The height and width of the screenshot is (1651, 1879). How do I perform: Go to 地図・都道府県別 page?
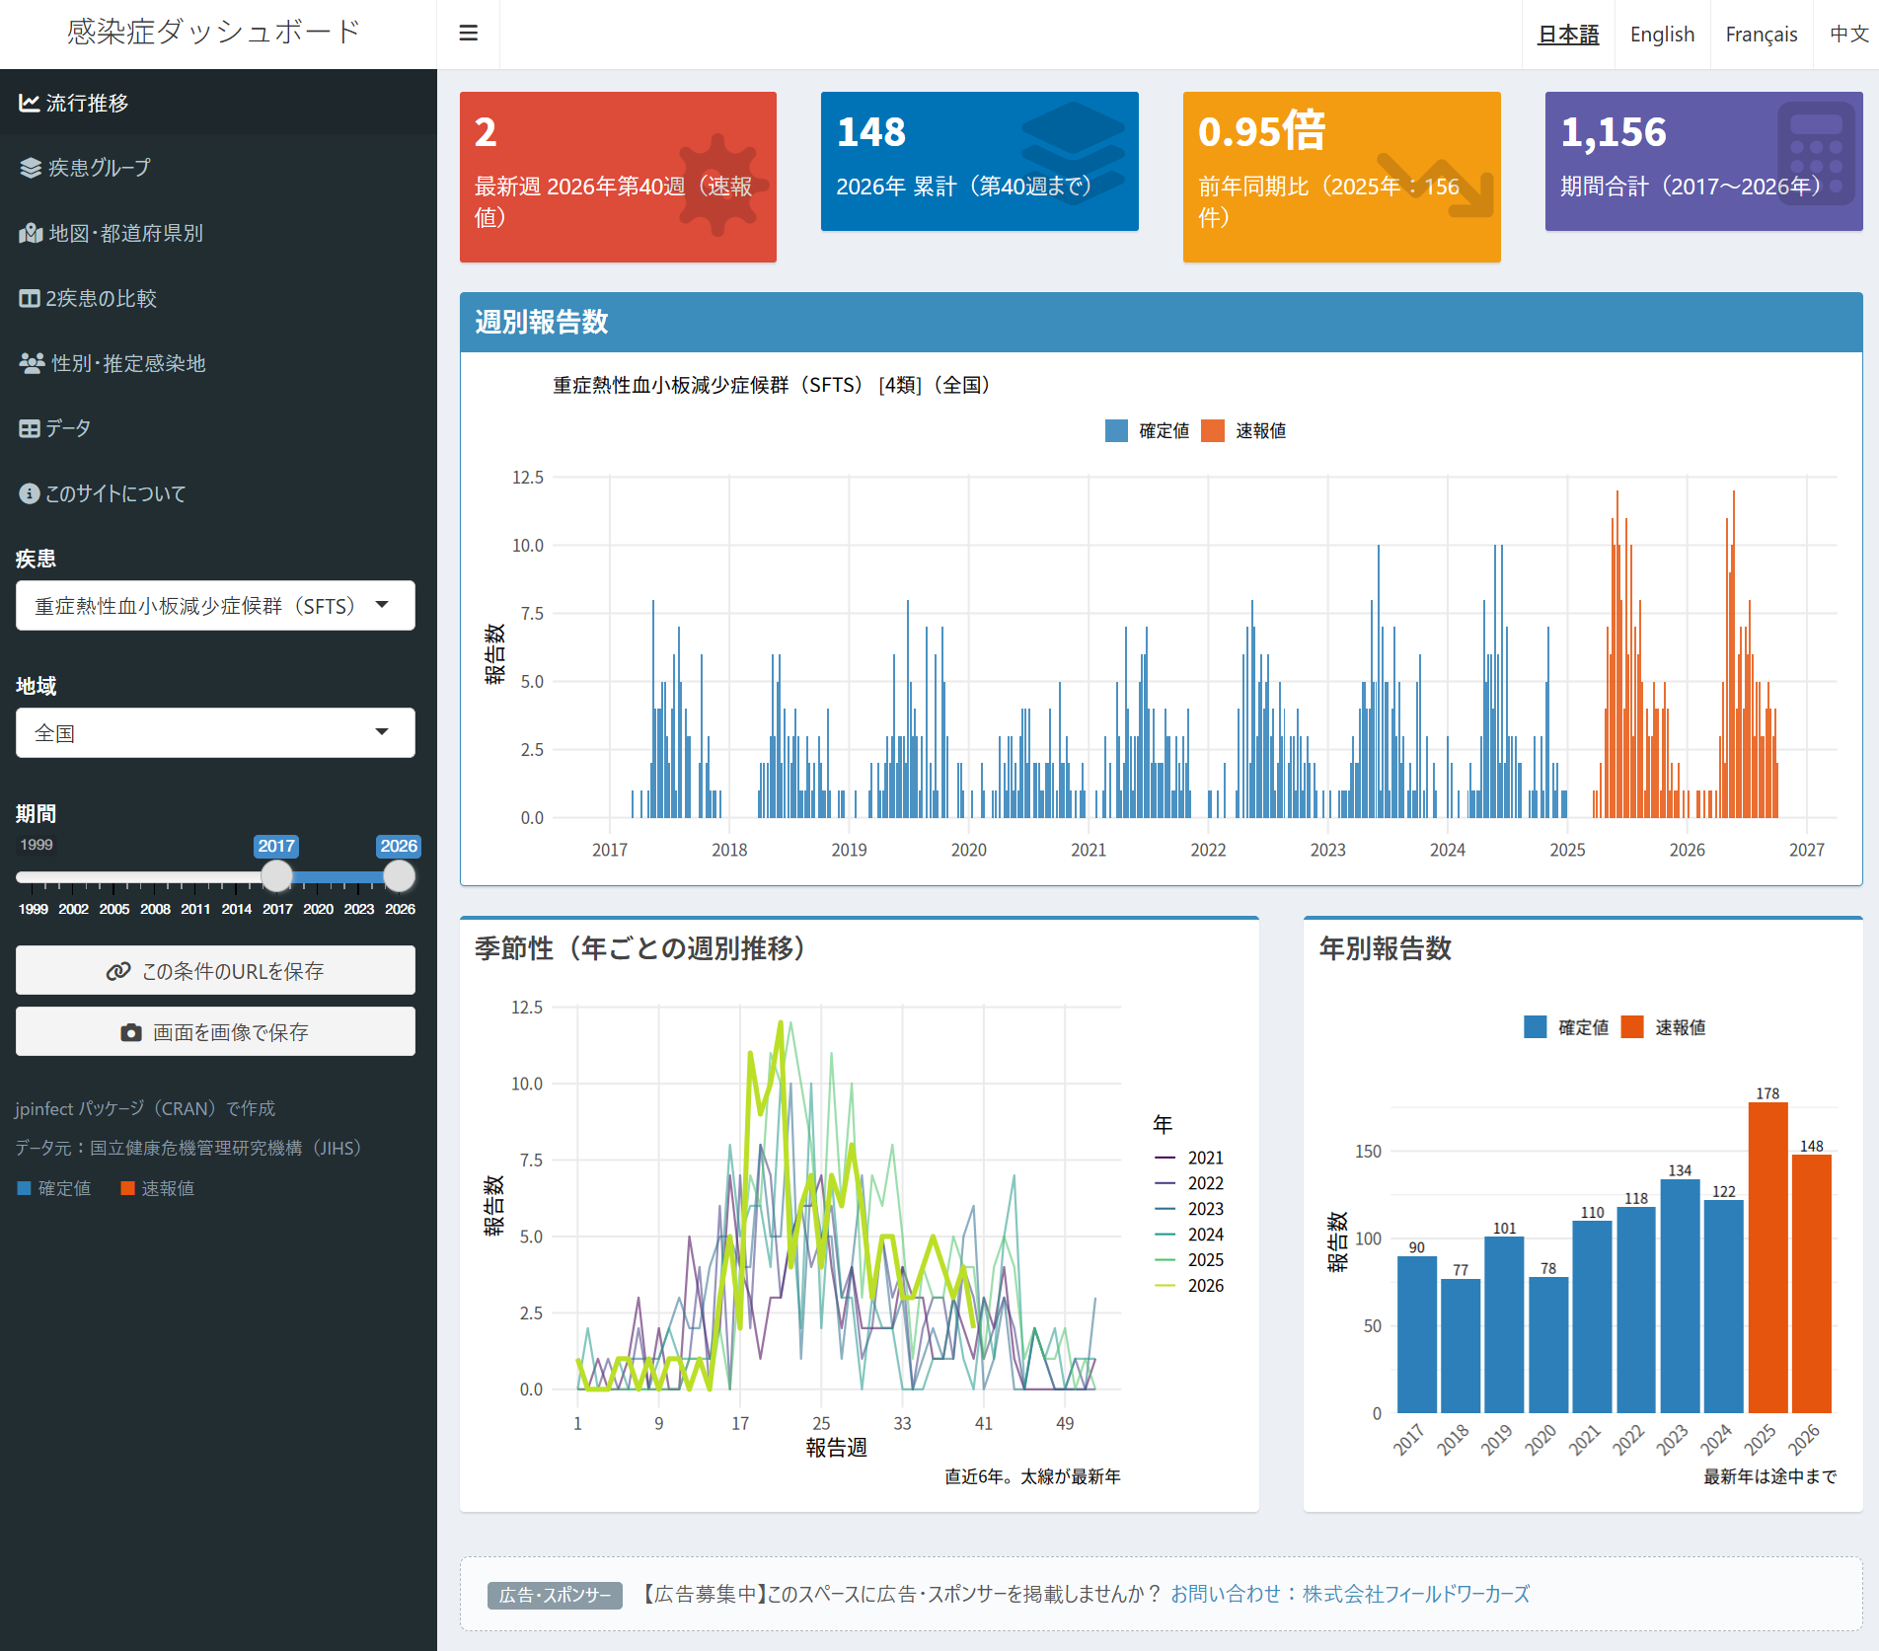click(218, 233)
